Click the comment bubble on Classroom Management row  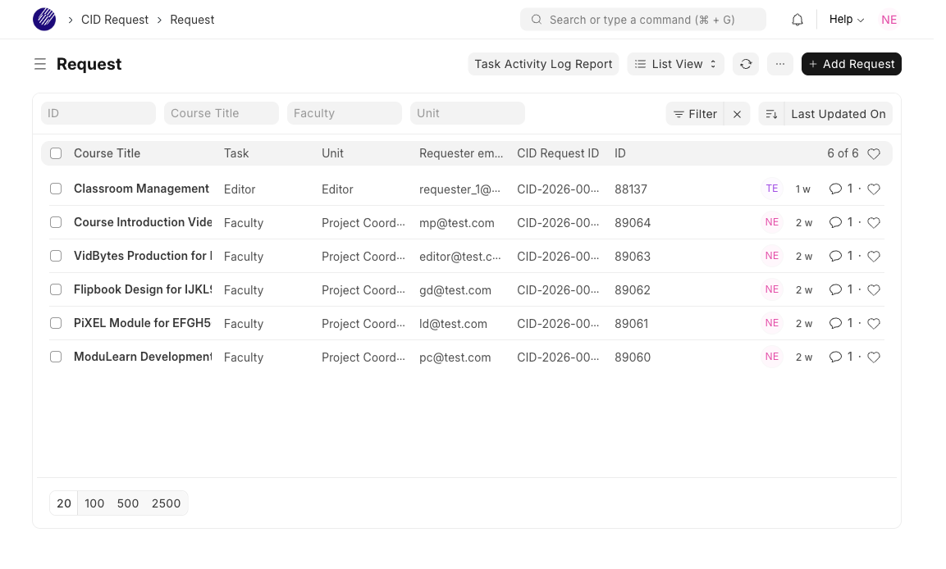point(836,189)
